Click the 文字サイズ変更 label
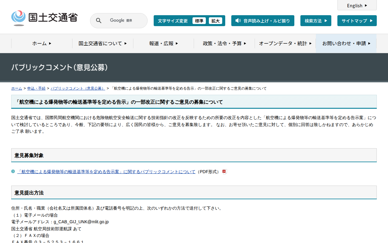388x243 pixels. tap(173, 21)
